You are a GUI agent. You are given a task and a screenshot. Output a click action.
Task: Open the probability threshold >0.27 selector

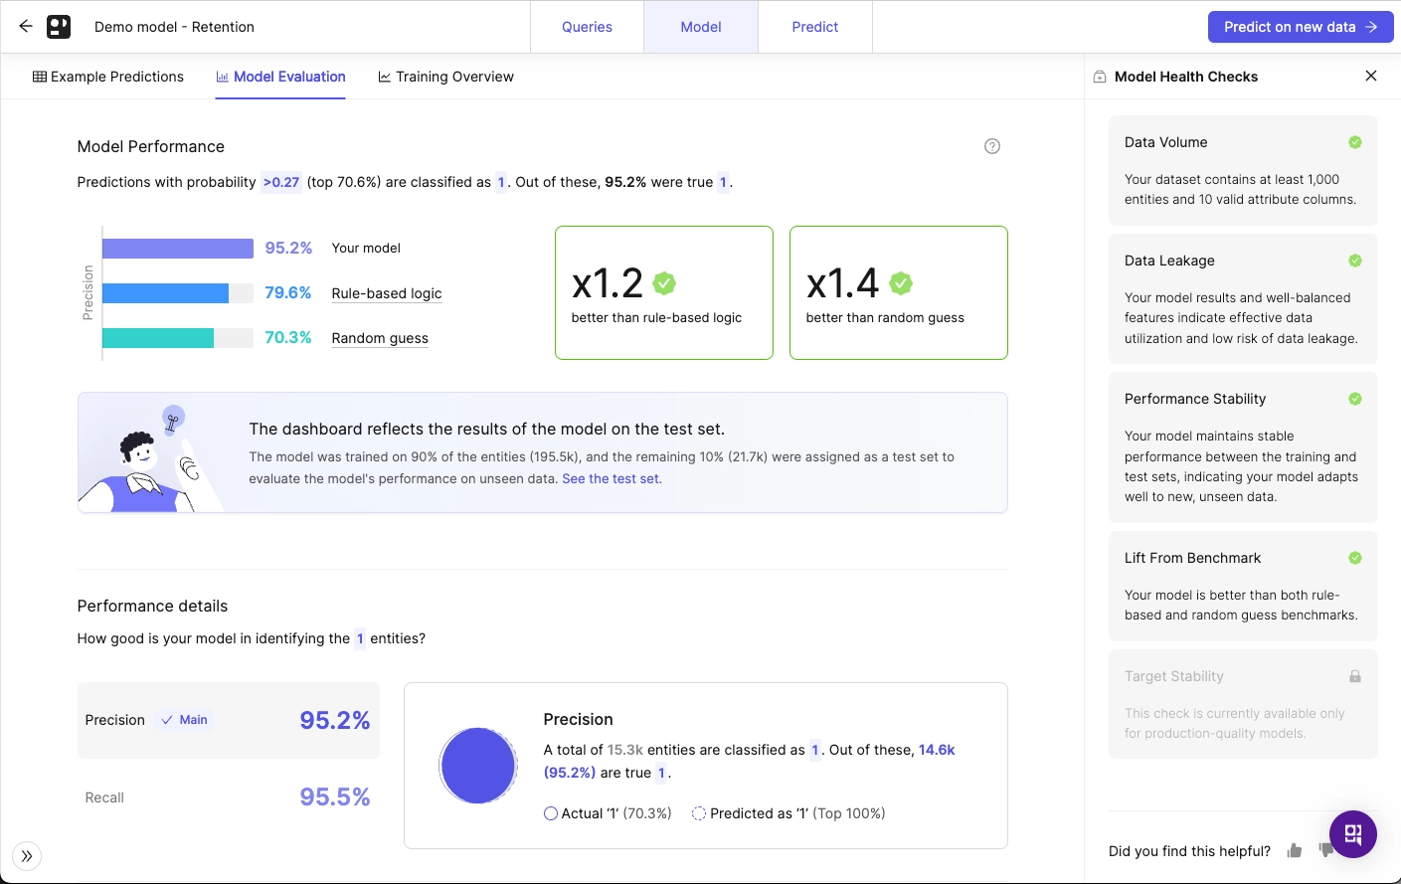coord(281,182)
